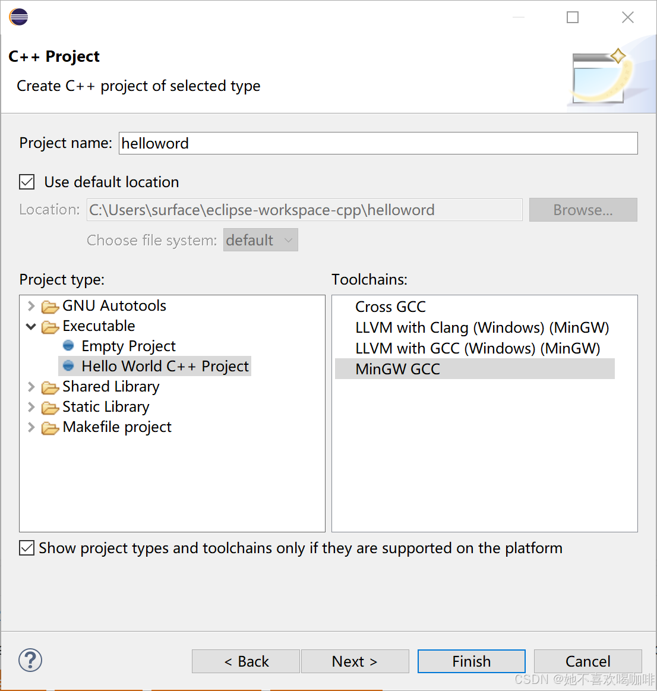Viewport: 657px width, 691px height.
Task: Expand the Static Library tree node
Action: click(31, 407)
